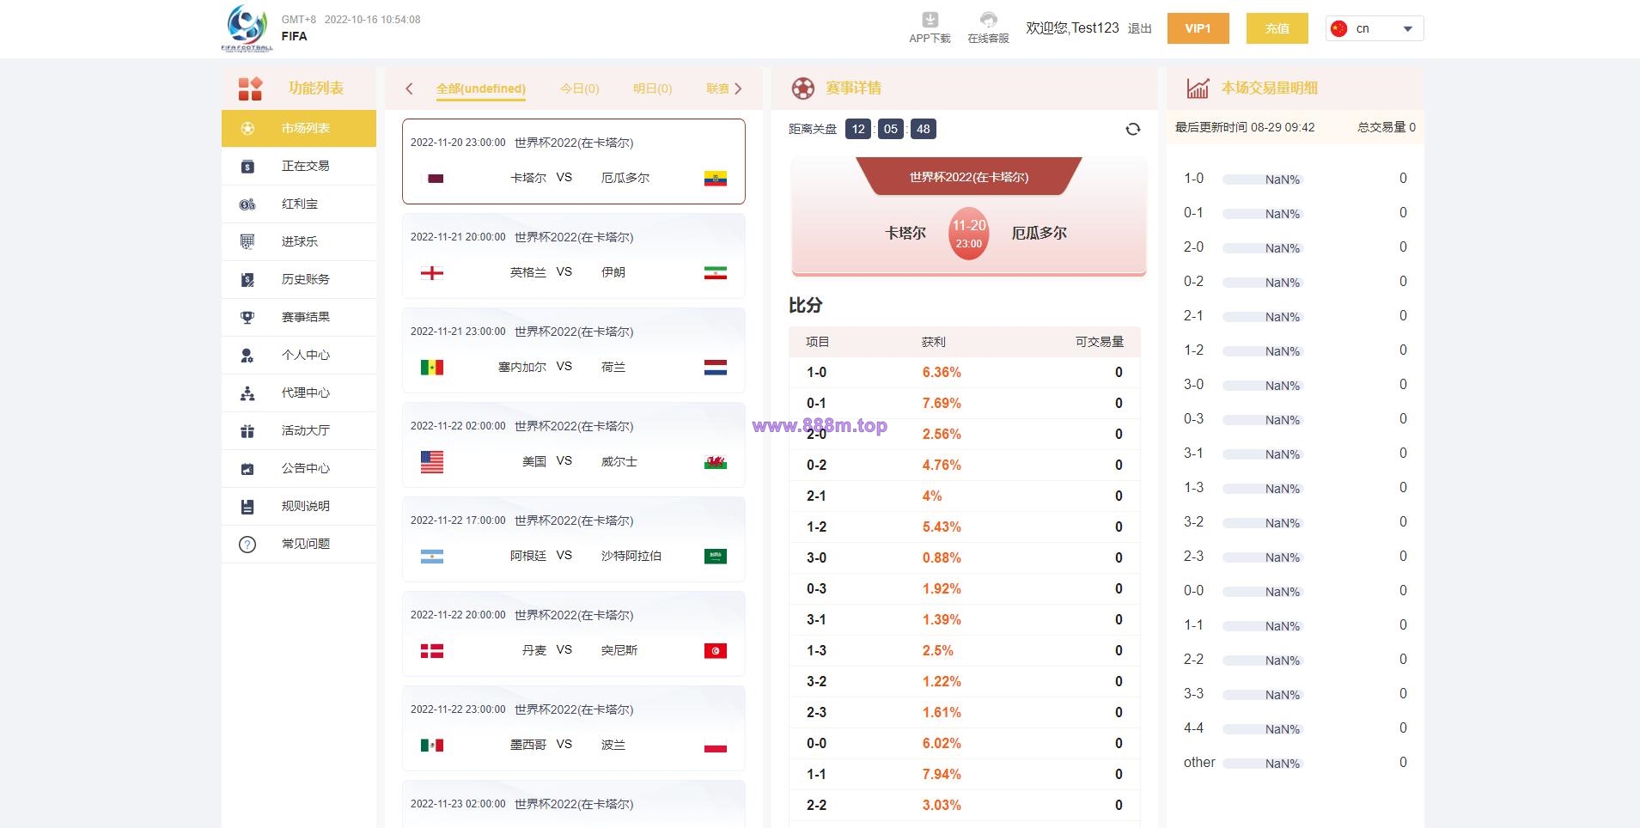Select the 1-2 score row at 5.43%
The width and height of the screenshot is (1640, 828).
click(x=965, y=527)
